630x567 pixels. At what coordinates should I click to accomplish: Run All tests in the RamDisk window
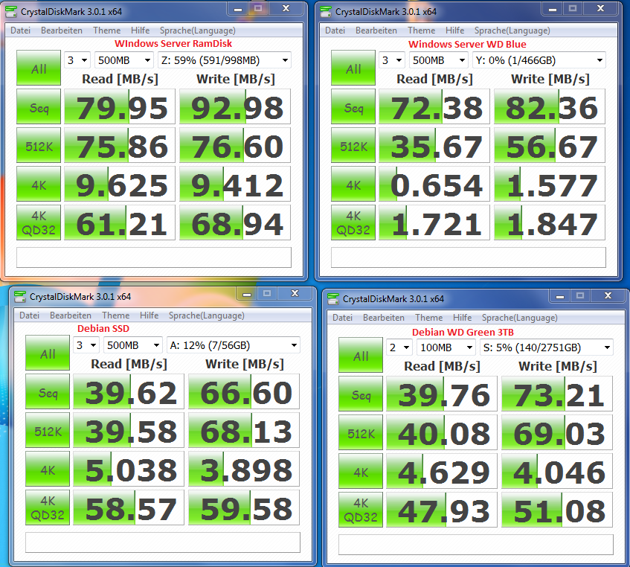pos(39,68)
